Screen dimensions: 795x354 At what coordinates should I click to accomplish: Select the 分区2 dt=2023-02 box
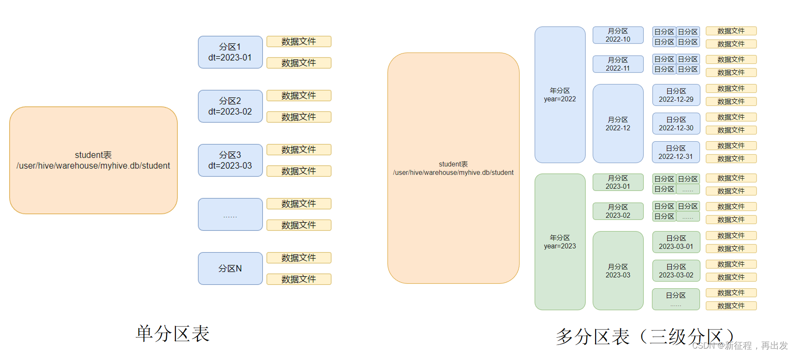[x=230, y=106]
